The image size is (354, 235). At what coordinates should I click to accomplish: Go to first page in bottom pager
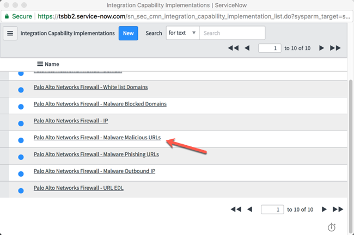click(x=236, y=209)
